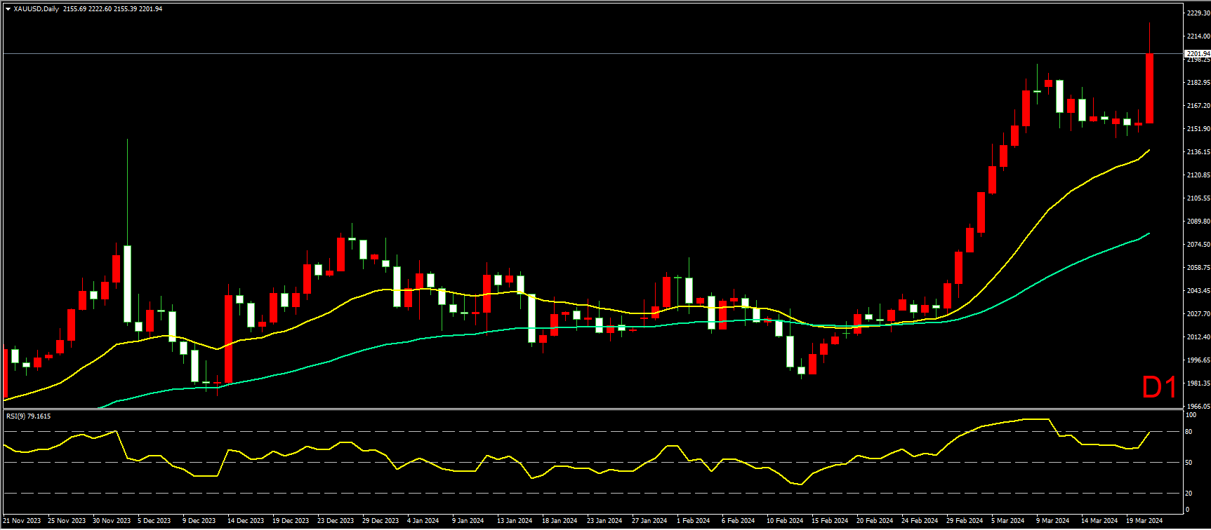Click the 20 Feb 2024 date label
This screenshot has width=1211, height=530.
click(x=875, y=521)
